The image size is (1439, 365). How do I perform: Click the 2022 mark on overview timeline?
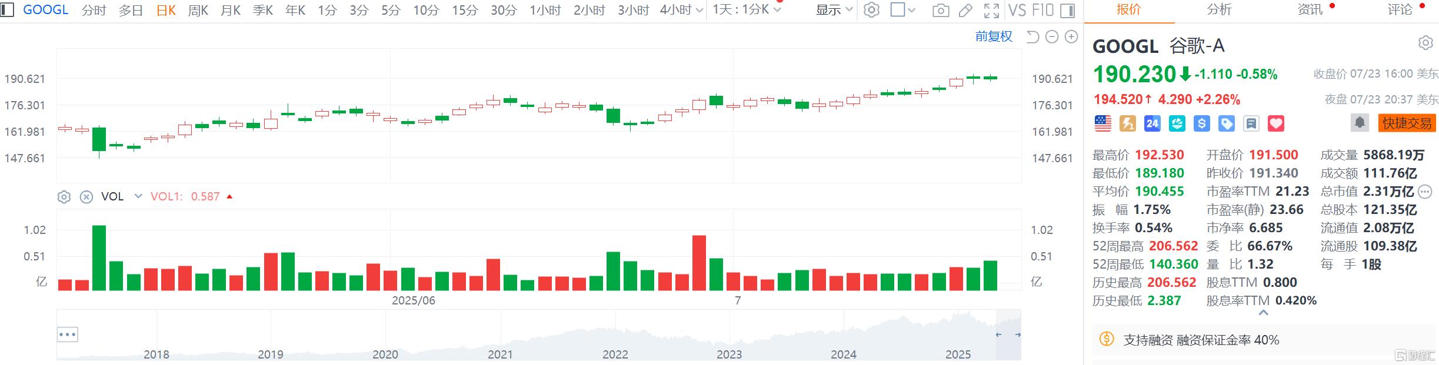tap(615, 354)
